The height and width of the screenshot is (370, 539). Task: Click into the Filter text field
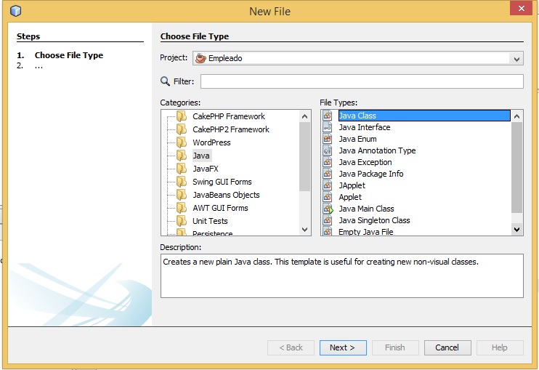coord(361,81)
